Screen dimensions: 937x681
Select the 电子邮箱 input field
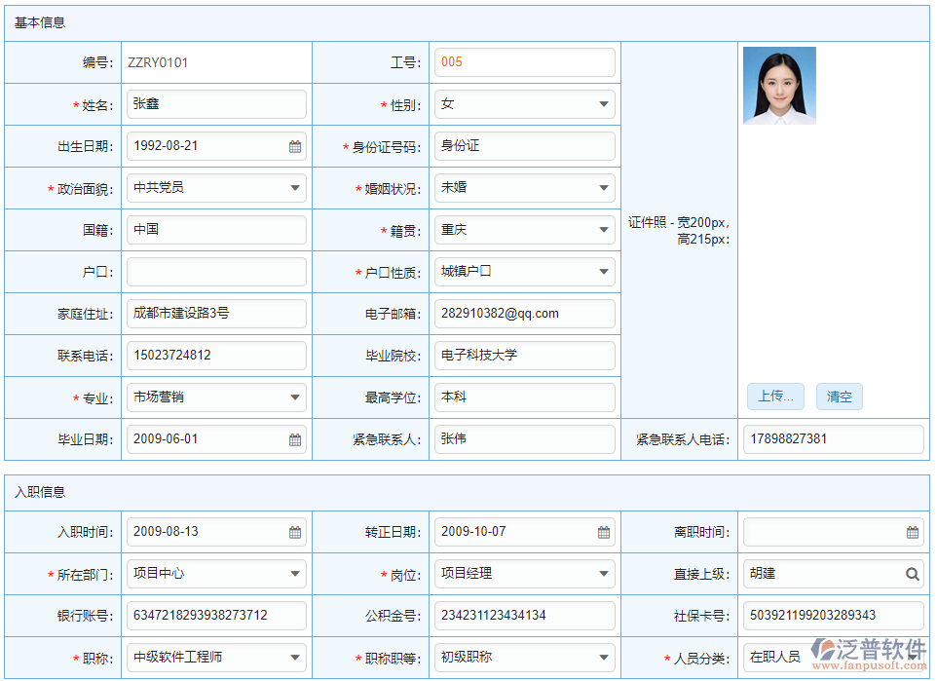[x=524, y=314]
